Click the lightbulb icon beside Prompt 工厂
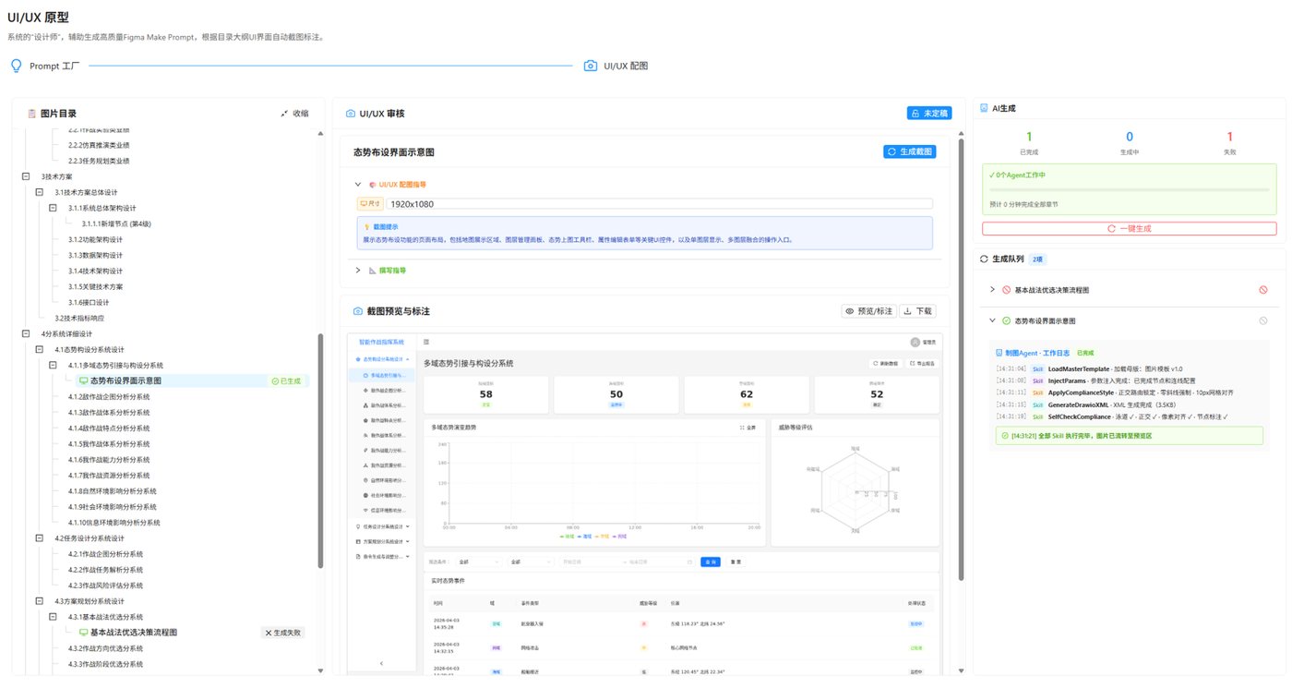1292x688 pixels. pyautogui.click(x=16, y=66)
